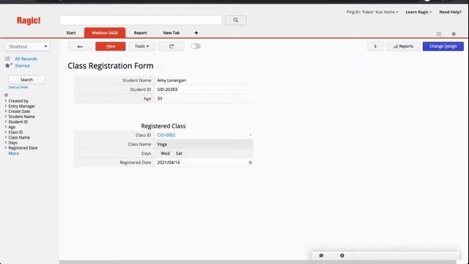Click the Ragic! logo

pos(29,21)
